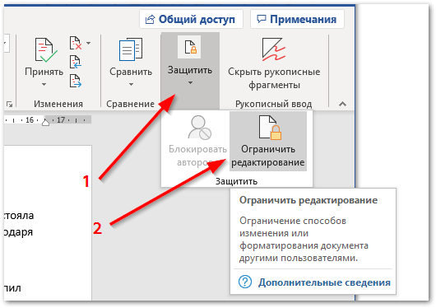Click the Protect lock icon in ribbon
This screenshot has width=436, height=308.
[x=190, y=47]
